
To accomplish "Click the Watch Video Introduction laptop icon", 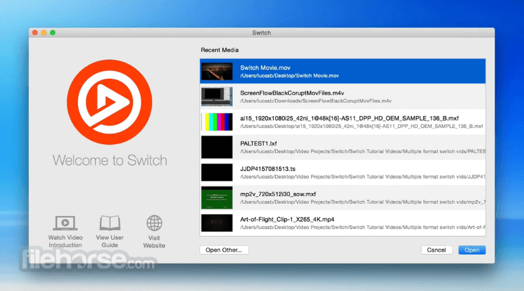I will pyautogui.click(x=65, y=223).
